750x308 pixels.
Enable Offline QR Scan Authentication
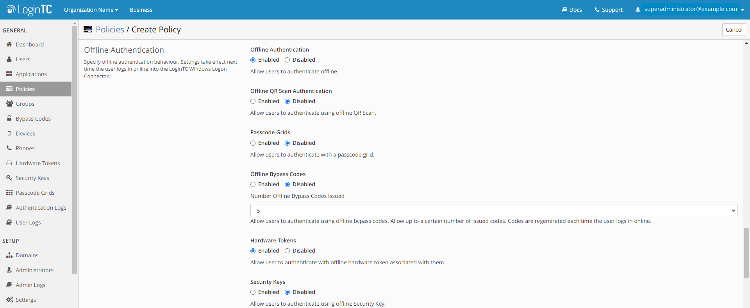coord(253,101)
